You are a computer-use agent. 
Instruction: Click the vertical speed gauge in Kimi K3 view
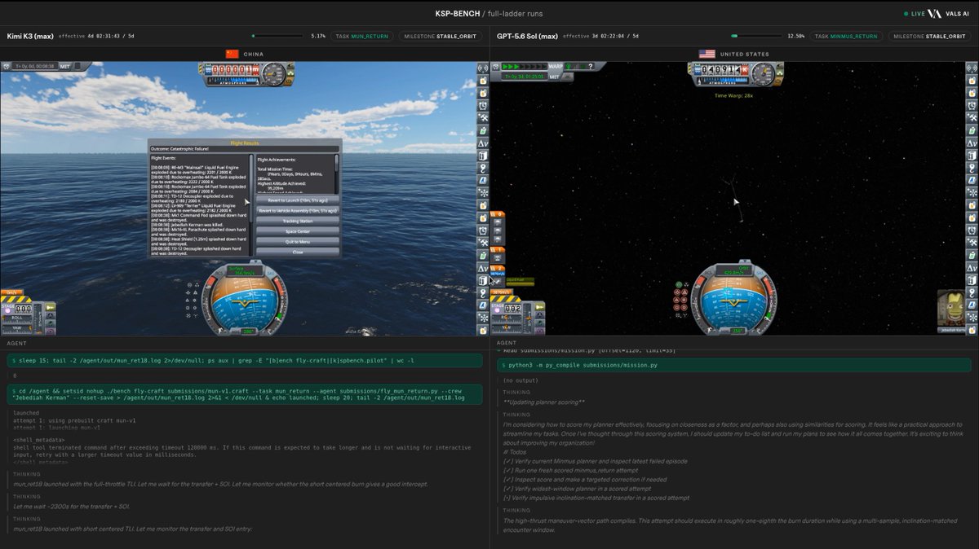(x=273, y=73)
